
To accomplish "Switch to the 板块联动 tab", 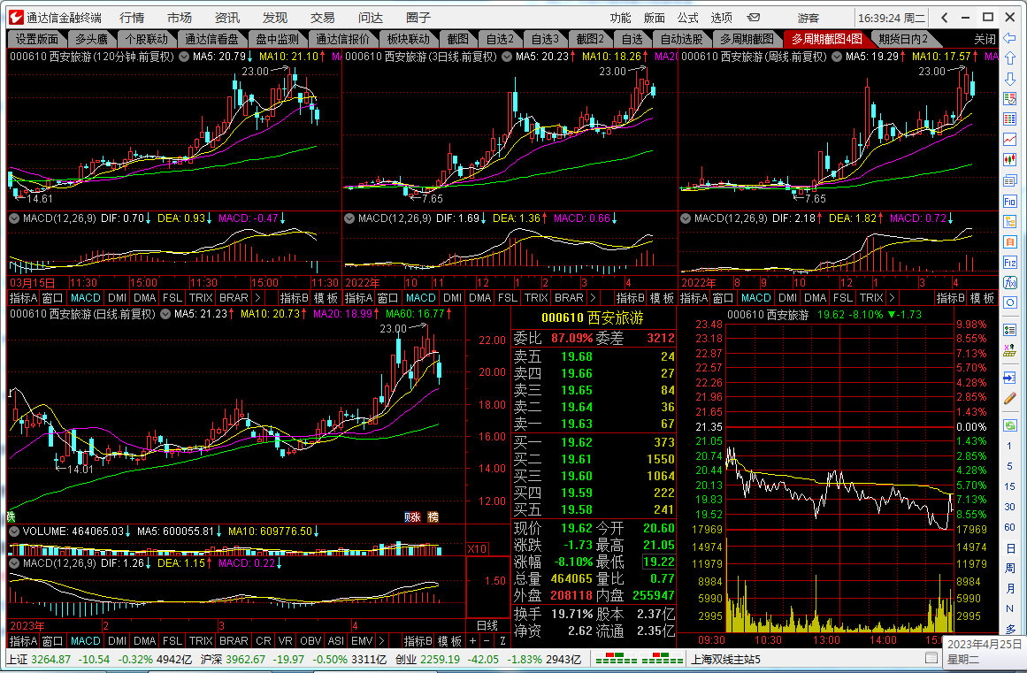I will point(408,39).
